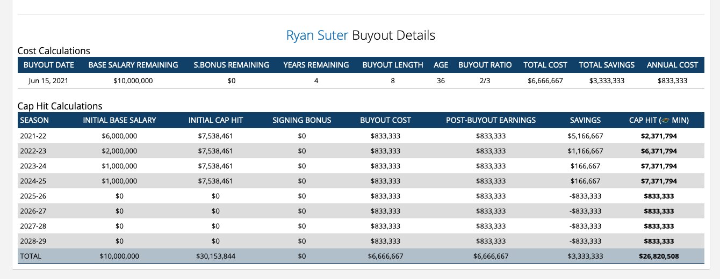Select the SIGNING BONUS column header
The height and width of the screenshot is (279, 720).
(x=301, y=120)
